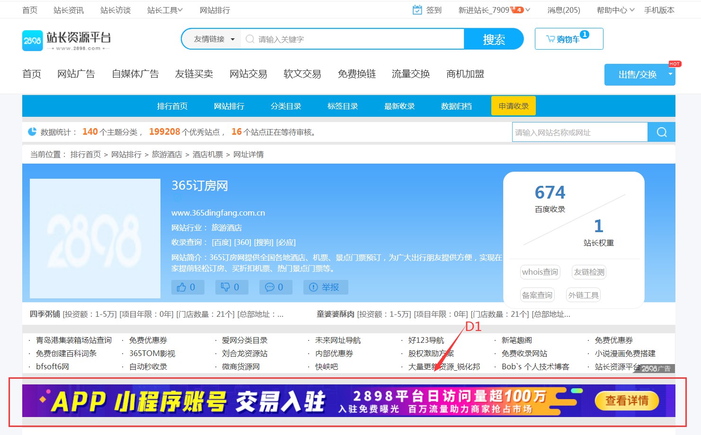Click the whois查询 button

coord(540,272)
